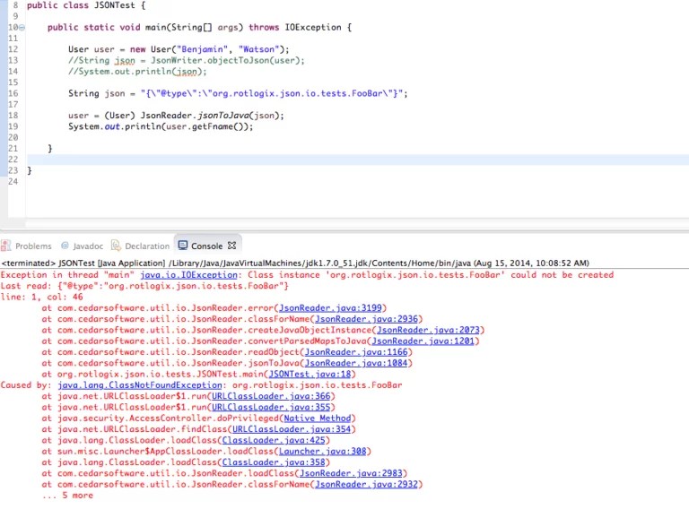This screenshot has height=518, width=689.
Task: Click the Declaration tab icon
Action: (x=116, y=246)
